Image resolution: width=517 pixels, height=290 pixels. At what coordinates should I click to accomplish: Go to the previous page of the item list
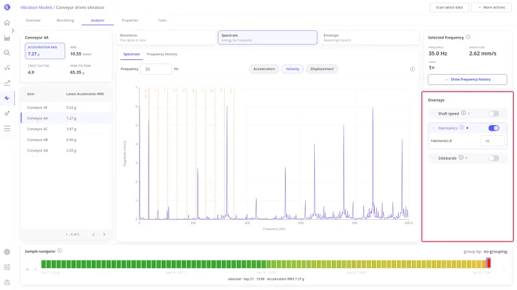[x=94, y=235]
